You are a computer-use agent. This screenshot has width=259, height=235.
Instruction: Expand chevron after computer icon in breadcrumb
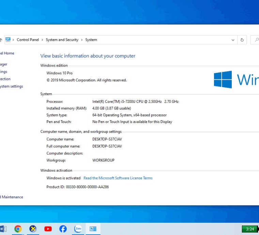click(13, 40)
